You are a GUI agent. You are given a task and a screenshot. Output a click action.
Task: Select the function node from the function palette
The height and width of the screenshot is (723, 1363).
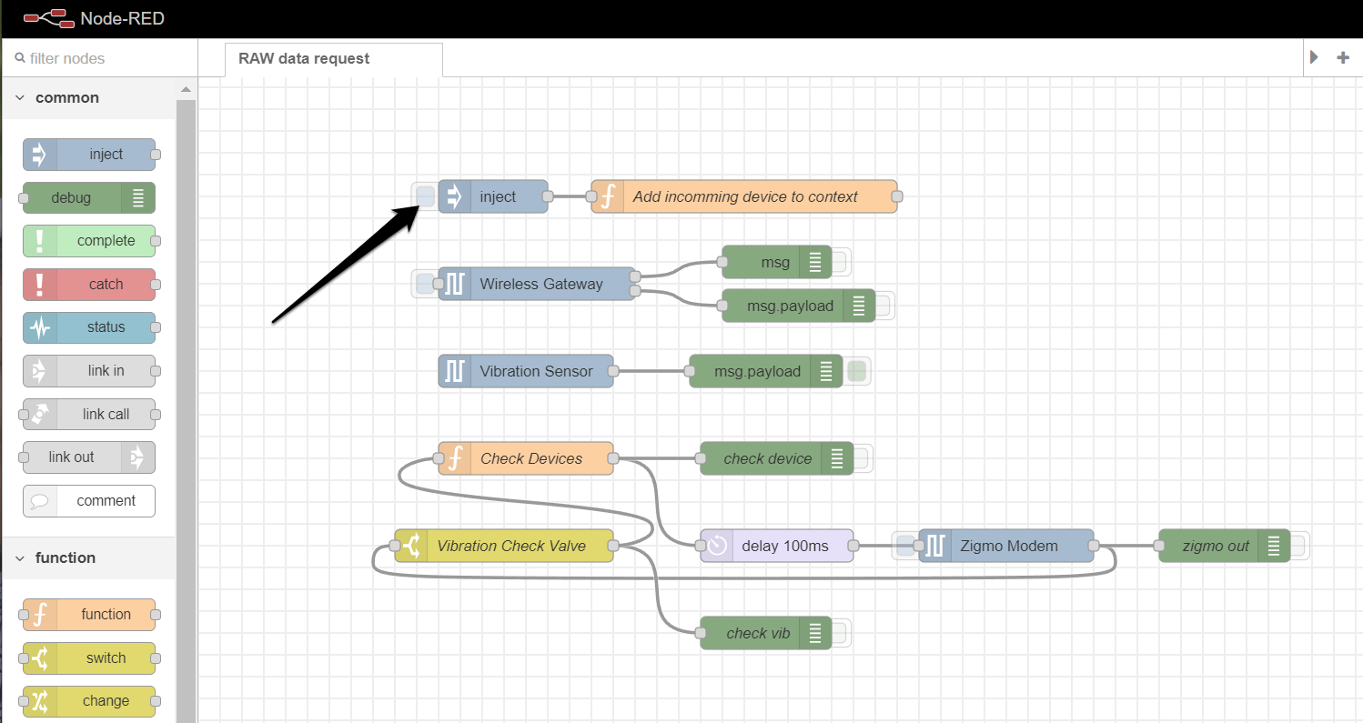pos(89,614)
